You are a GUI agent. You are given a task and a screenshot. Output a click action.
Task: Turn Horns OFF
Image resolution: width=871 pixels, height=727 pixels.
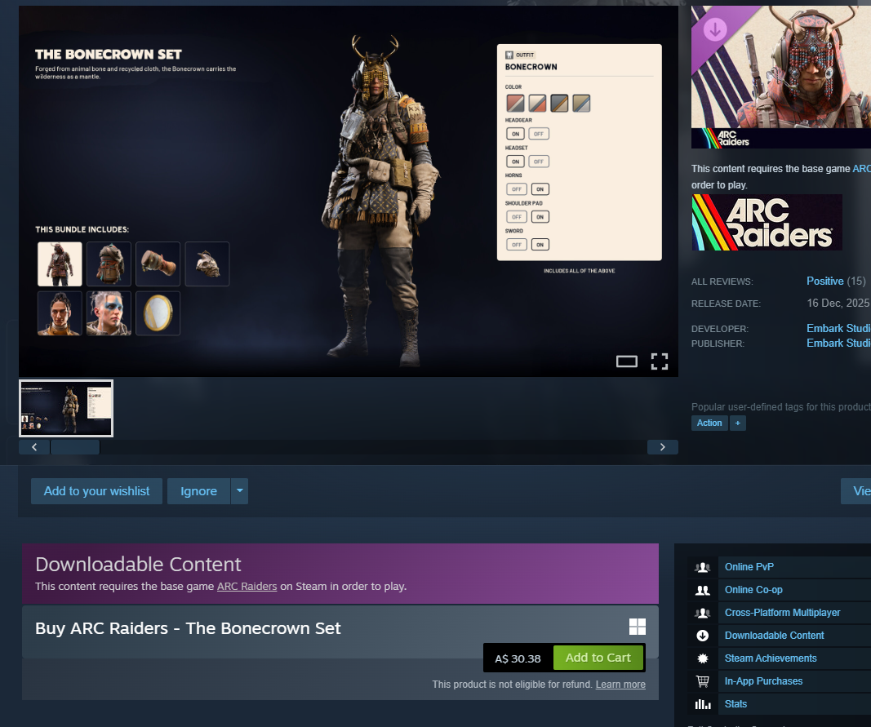tap(517, 189)
